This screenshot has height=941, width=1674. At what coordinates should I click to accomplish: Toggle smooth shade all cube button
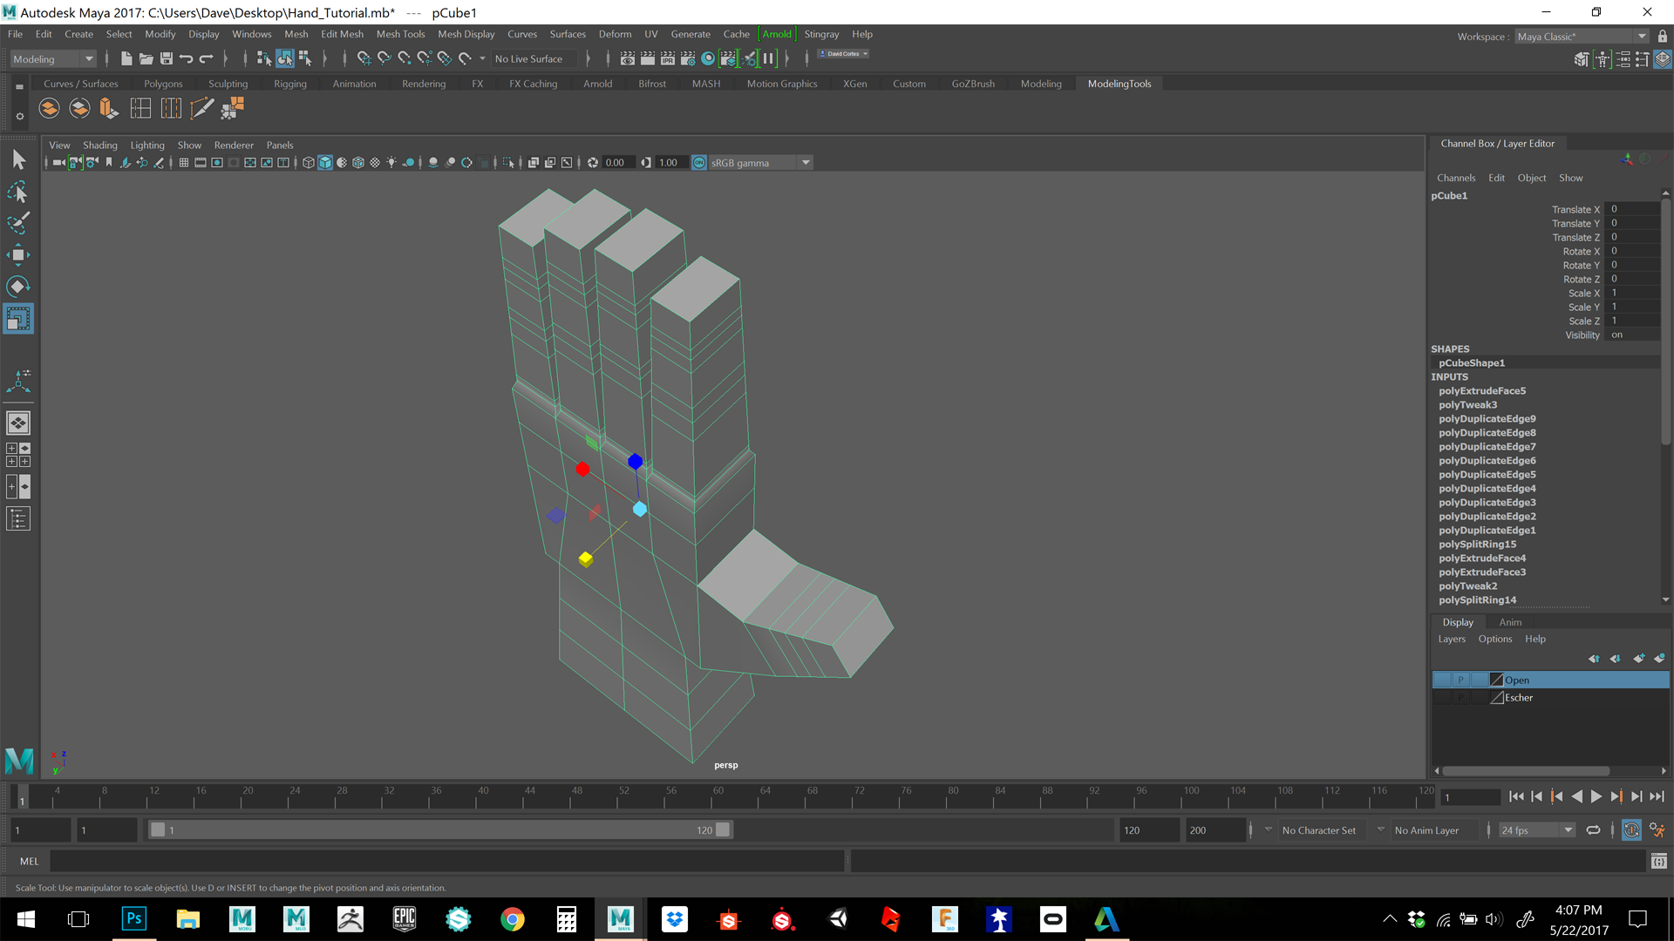click(x=325, y=163)
